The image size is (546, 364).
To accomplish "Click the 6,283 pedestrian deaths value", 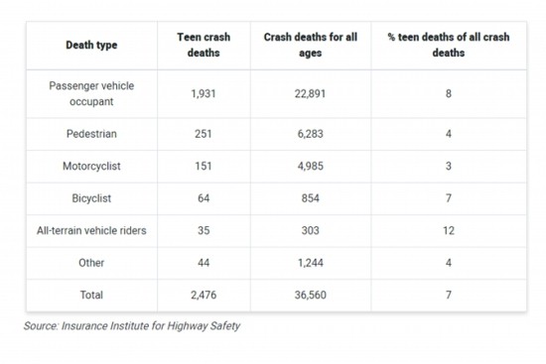I will coord(311,134).
